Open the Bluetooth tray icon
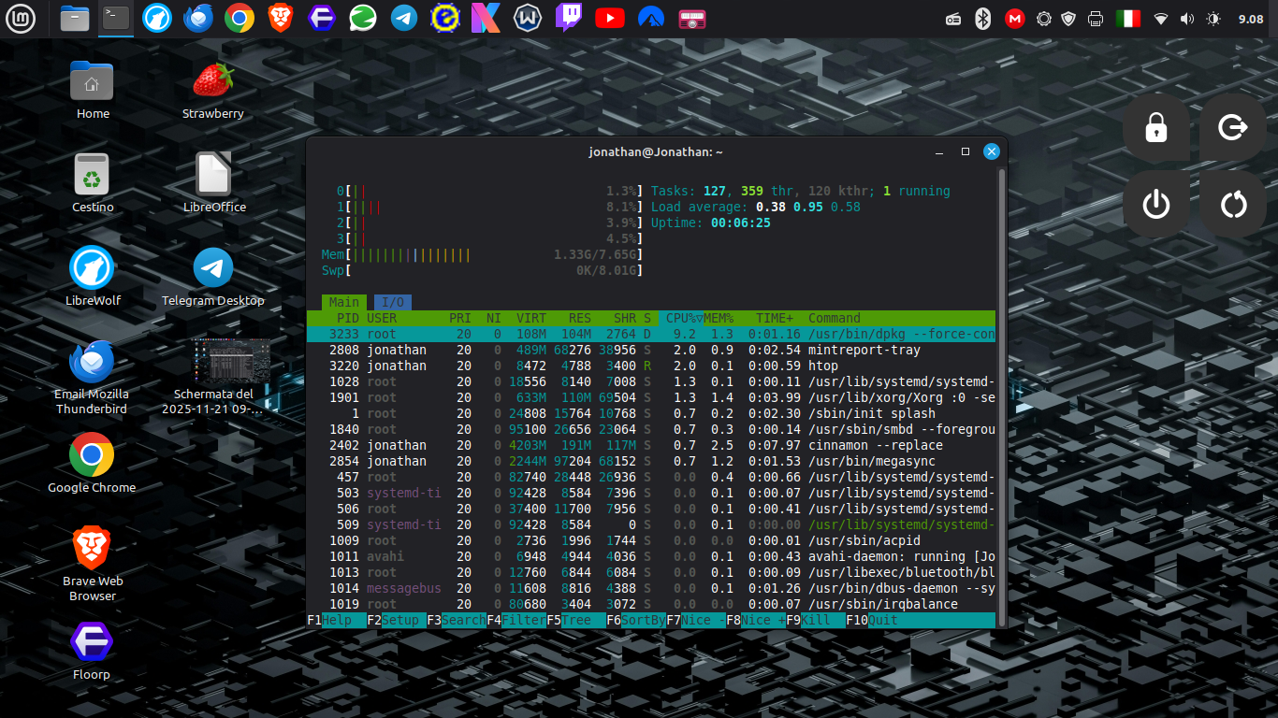Viewport: 1278px width, 718px height. click(982, 19)
